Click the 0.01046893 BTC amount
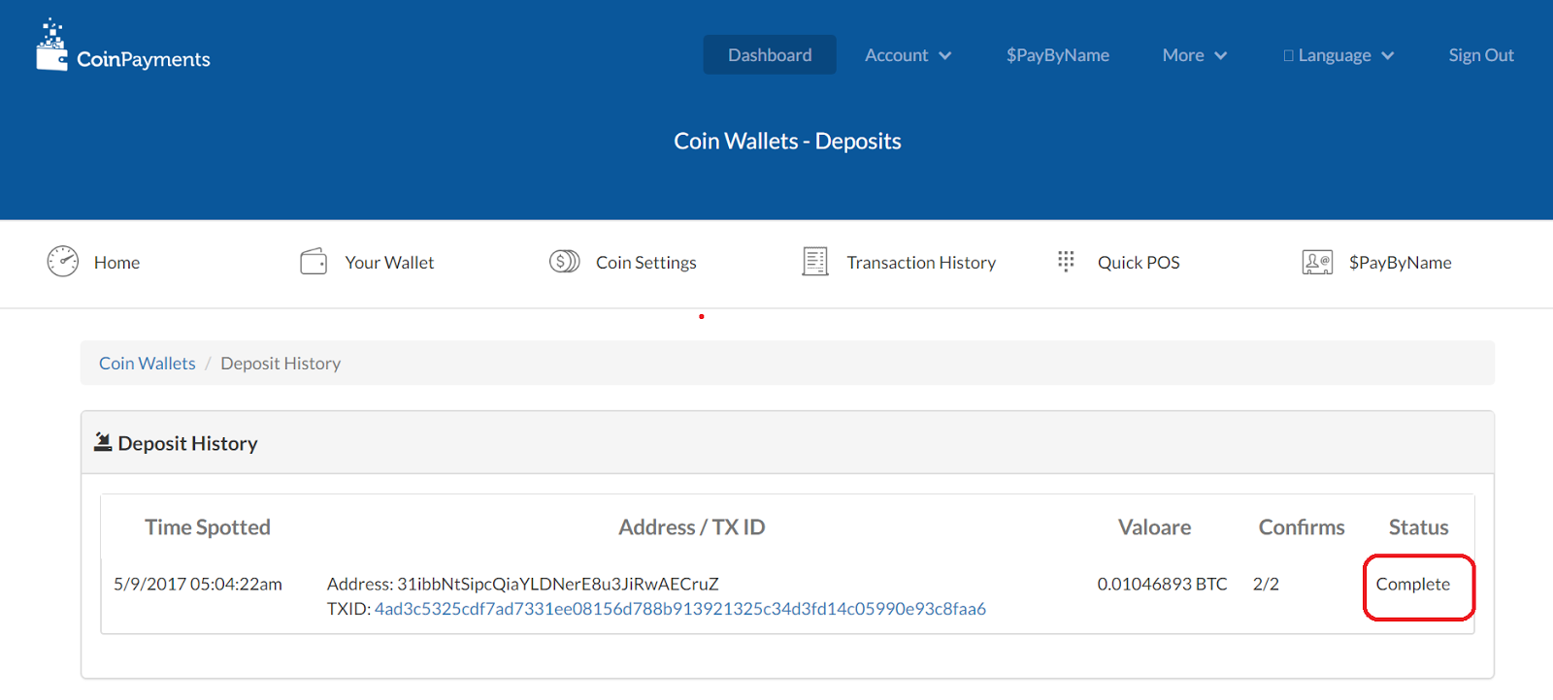The image size is (1553, 700). click(1162, 584)
